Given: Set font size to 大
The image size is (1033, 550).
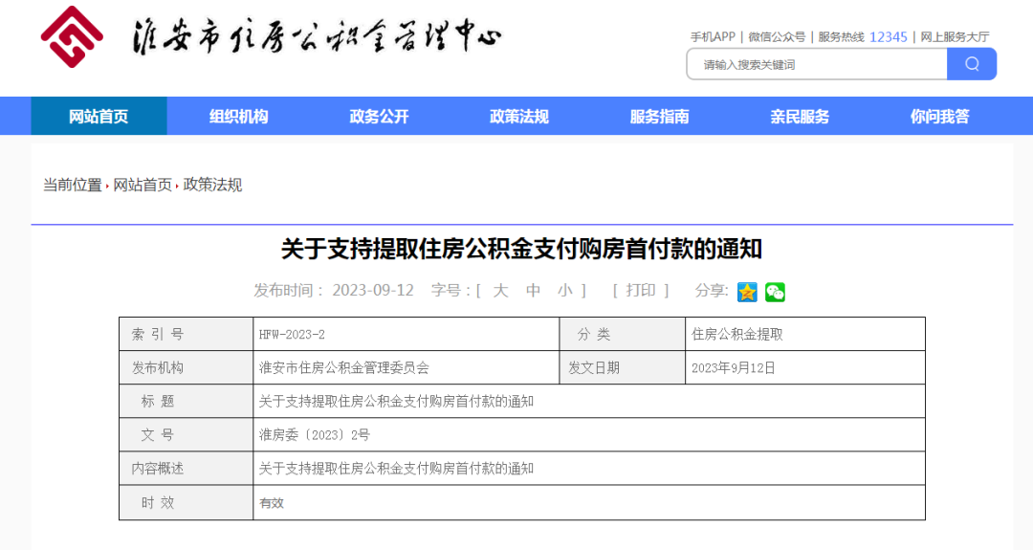Looking at the screenshot, I should tap(500, 291).
